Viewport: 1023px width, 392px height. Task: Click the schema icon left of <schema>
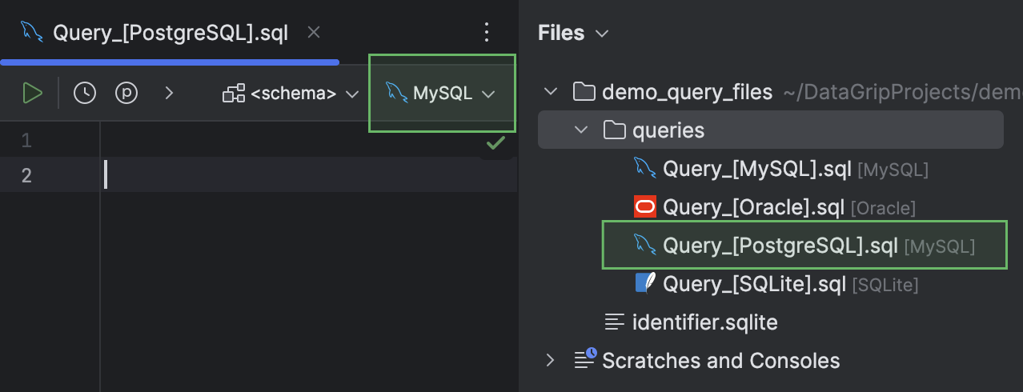234,94
